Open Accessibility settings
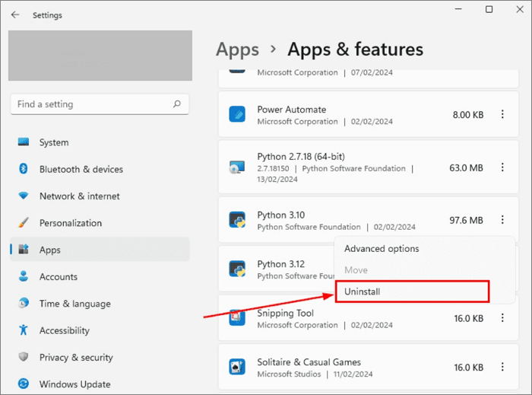 [x=64, y=330]
